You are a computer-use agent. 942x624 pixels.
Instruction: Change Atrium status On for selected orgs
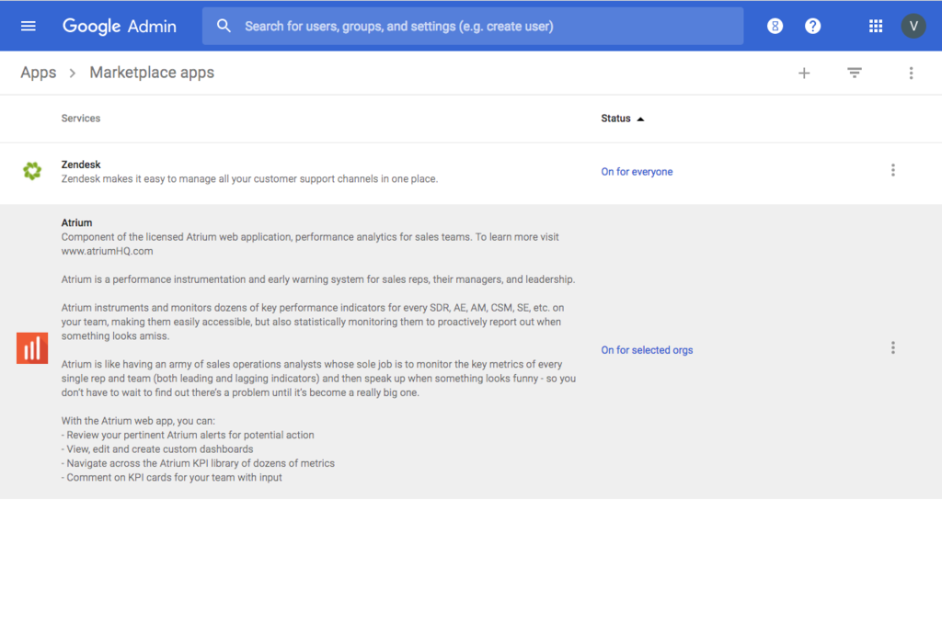647,350
